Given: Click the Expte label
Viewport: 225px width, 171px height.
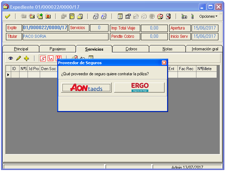Looking at the screenshot, I should pyautogui.click(x=14, y=28).
